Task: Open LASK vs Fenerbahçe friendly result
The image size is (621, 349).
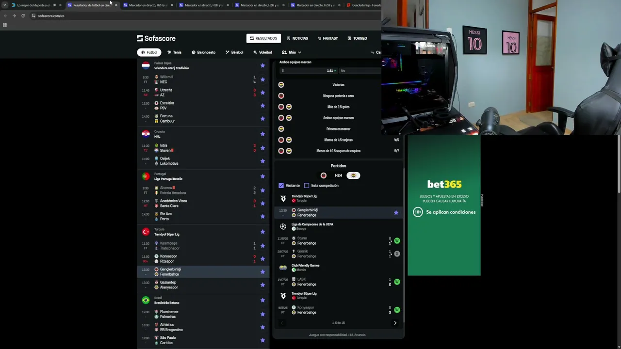Action: click(339, 282)
